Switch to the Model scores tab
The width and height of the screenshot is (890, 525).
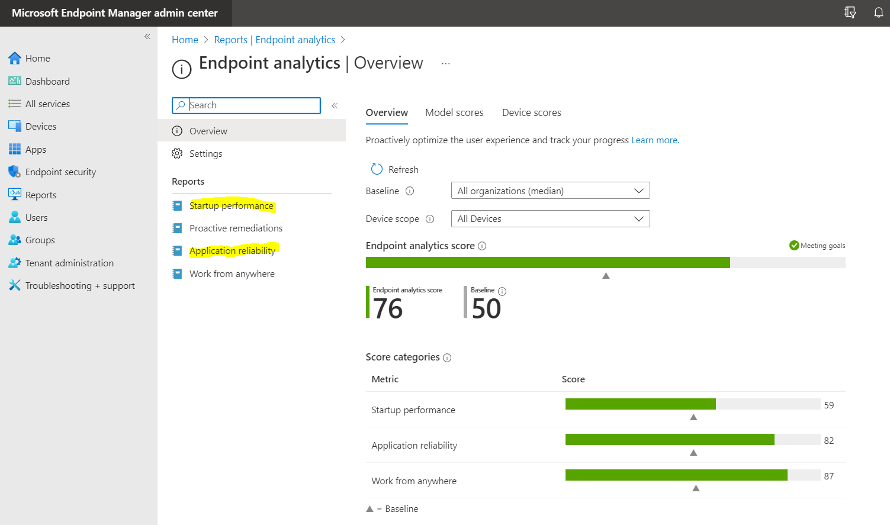(454, 112)
